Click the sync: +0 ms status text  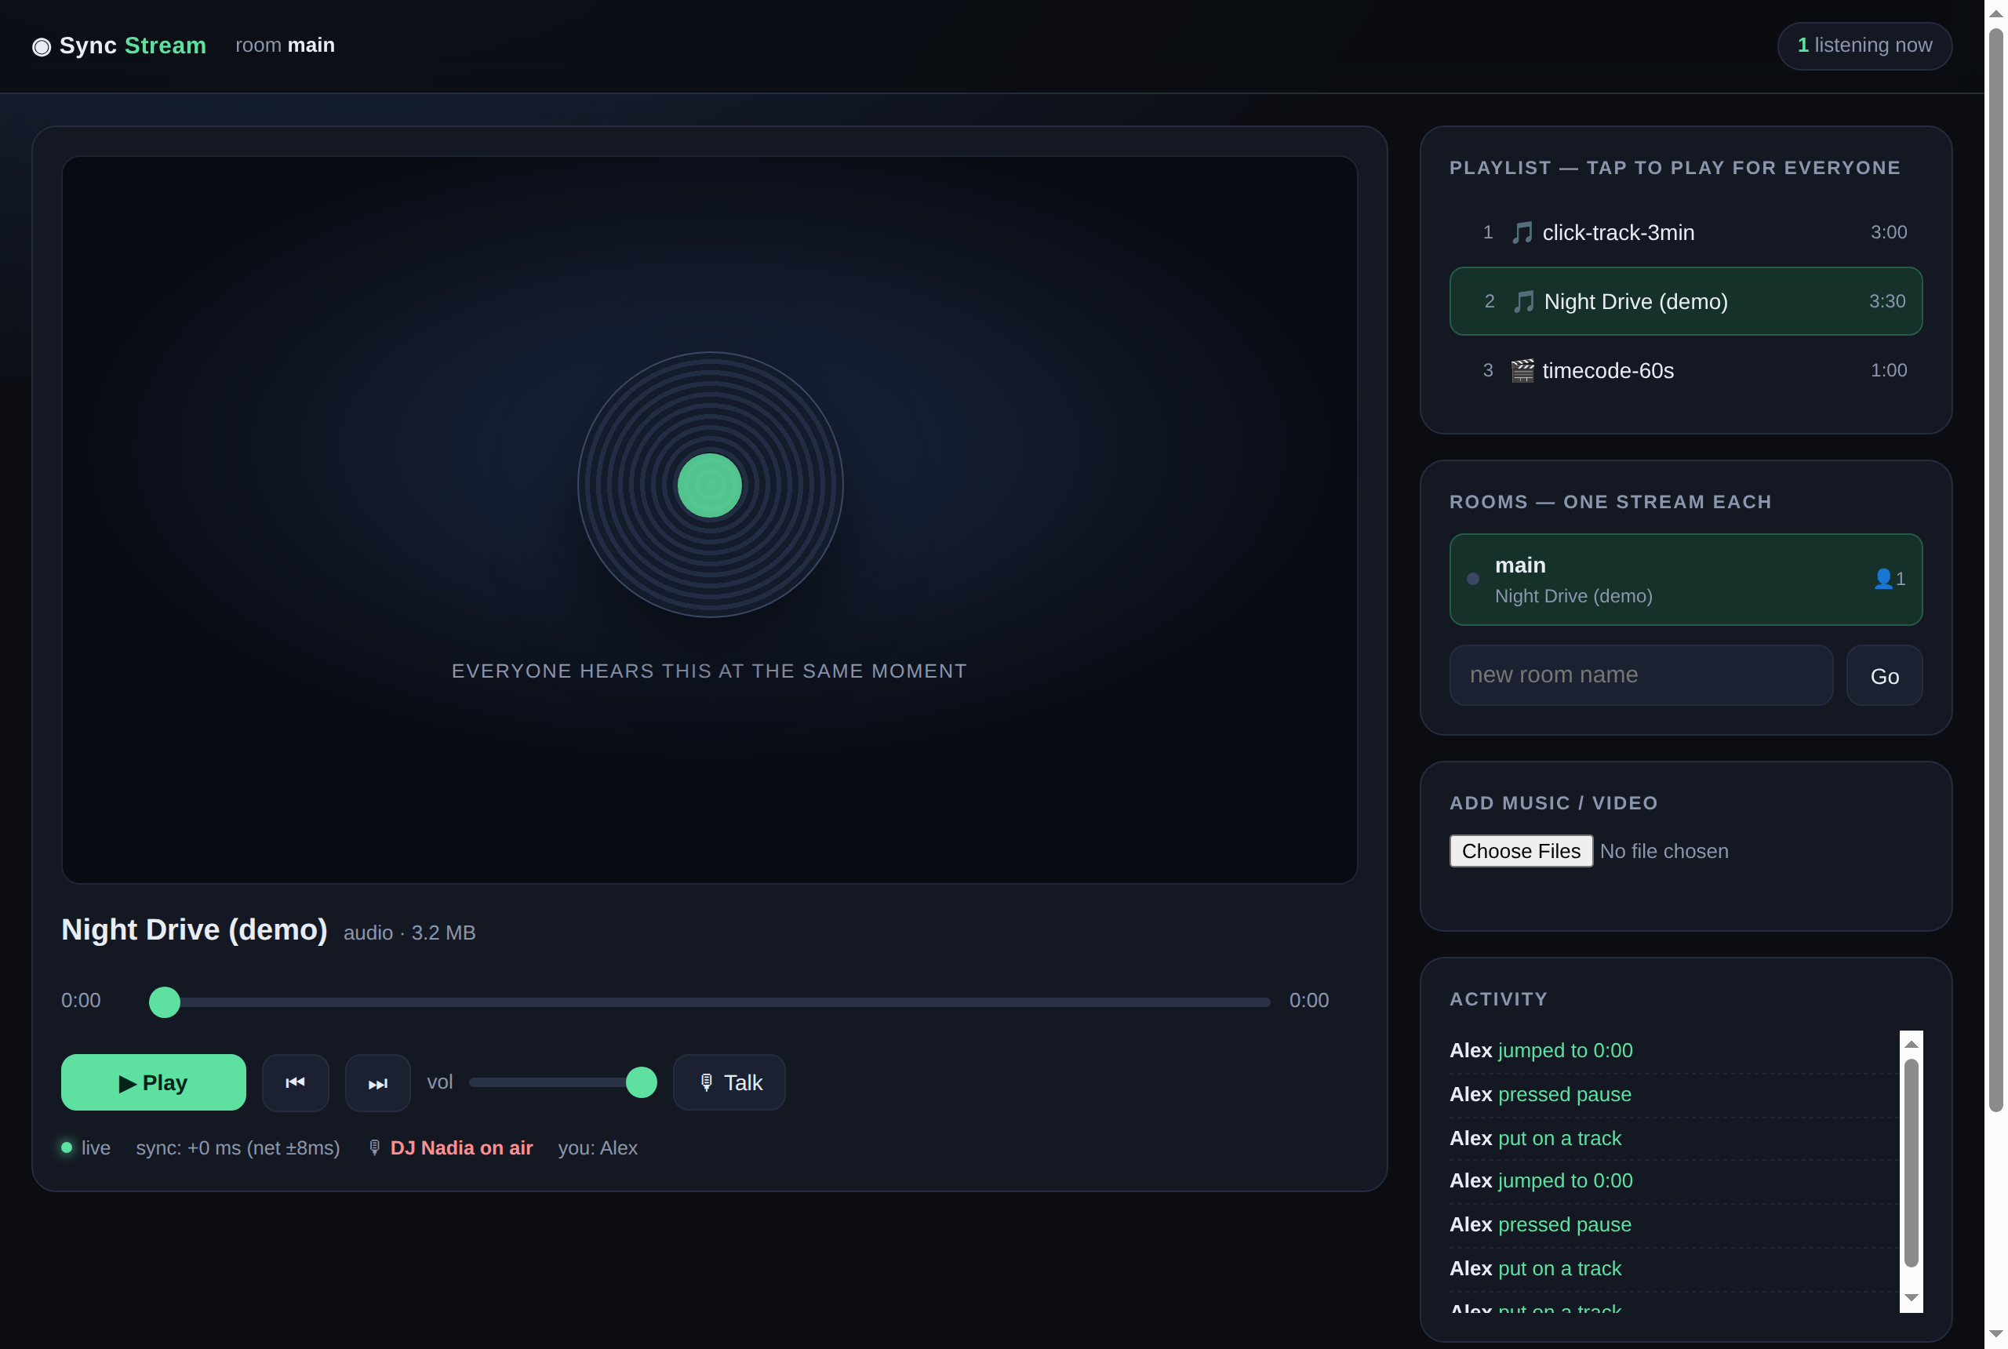[238, 1147]
